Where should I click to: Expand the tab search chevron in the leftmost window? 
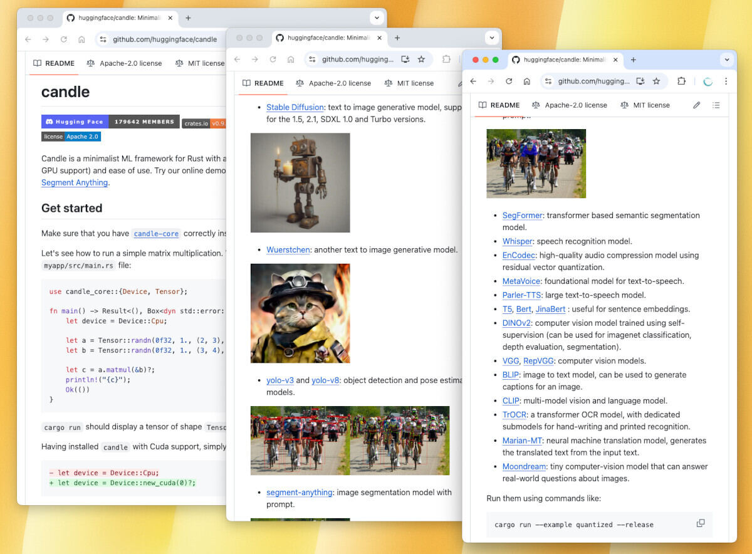pos(376,18)
